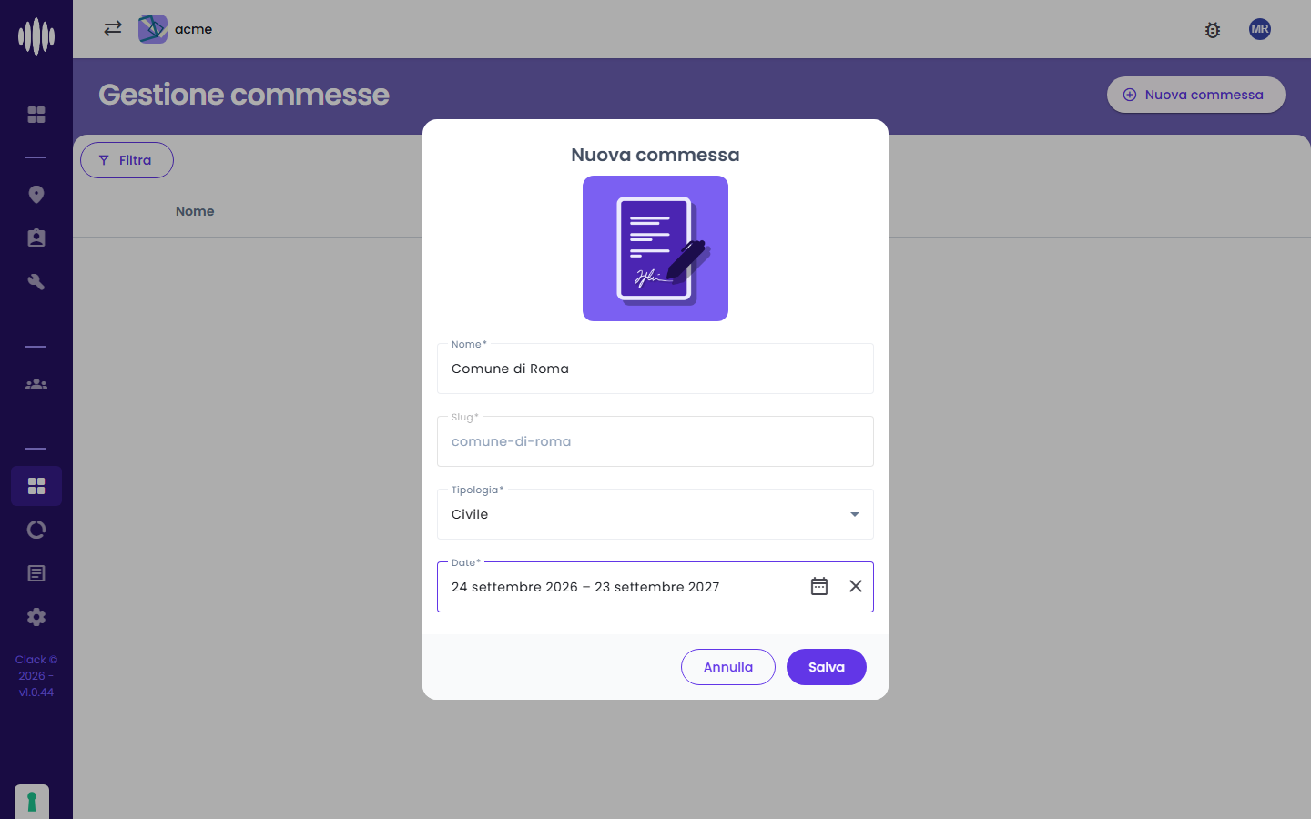Open the contact badge sidebar icon
This screenshot has height=819, width=1311.
point(36,238)
